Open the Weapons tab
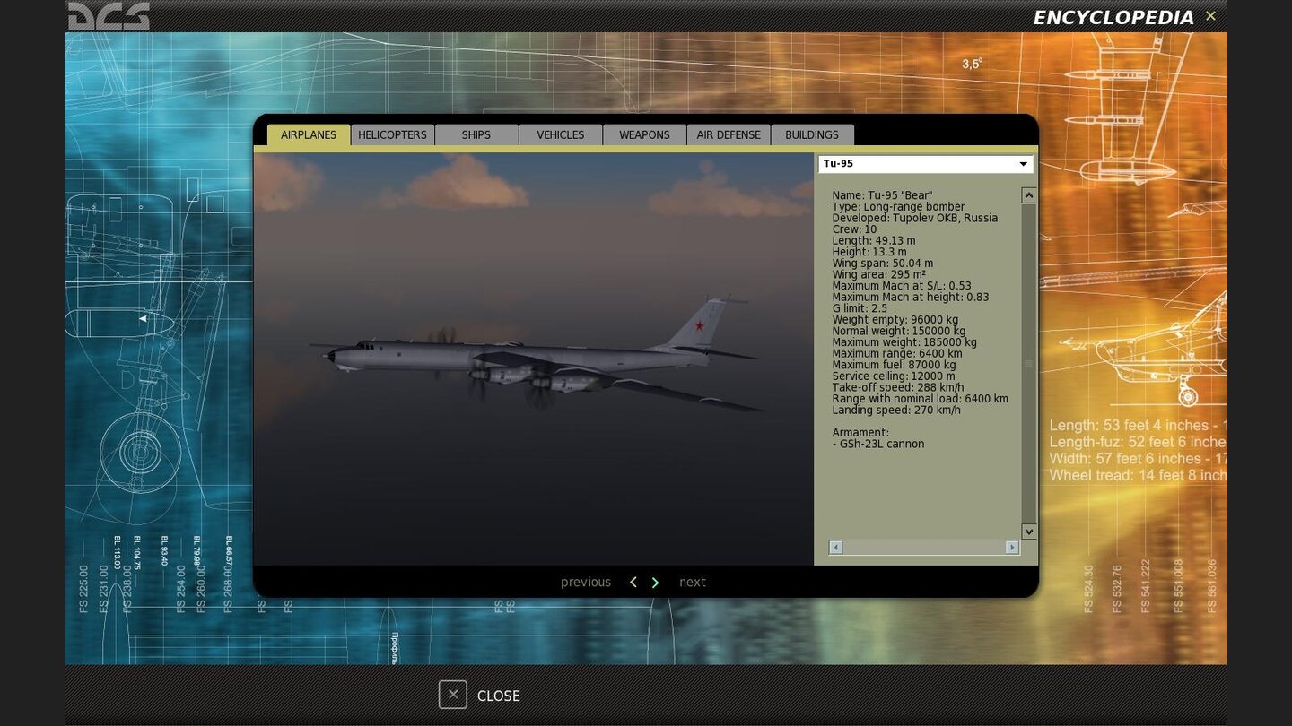The image size is (1292, 726). pos(644,134)
